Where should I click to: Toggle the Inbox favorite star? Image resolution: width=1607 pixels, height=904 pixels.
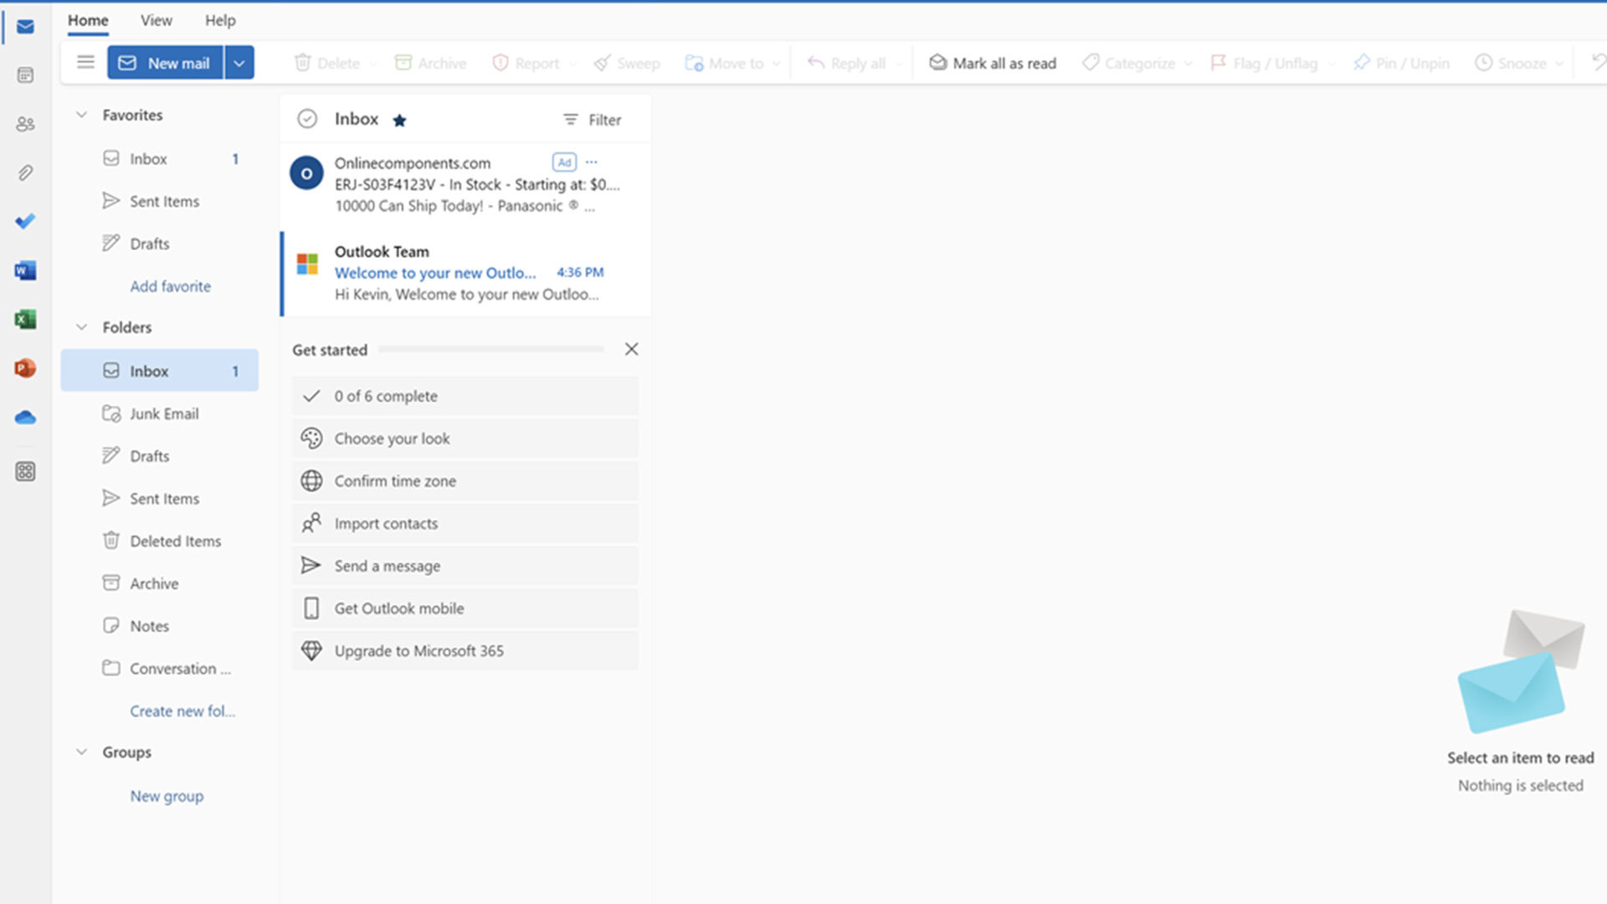coord(399,121)
